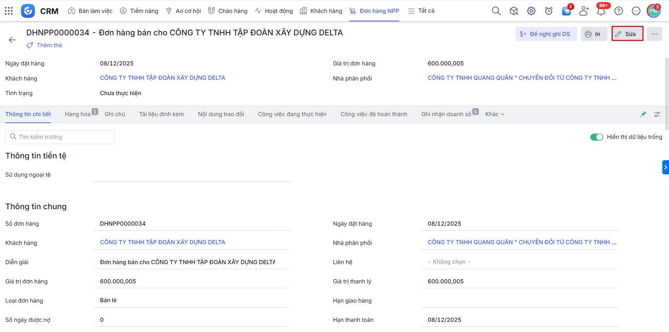This screenshot has height=332, width=669.
Task: Open the reminder alarm clock icon
Action: click(548, 11)
